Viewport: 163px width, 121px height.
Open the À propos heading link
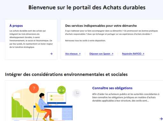[x=16, y=26]
